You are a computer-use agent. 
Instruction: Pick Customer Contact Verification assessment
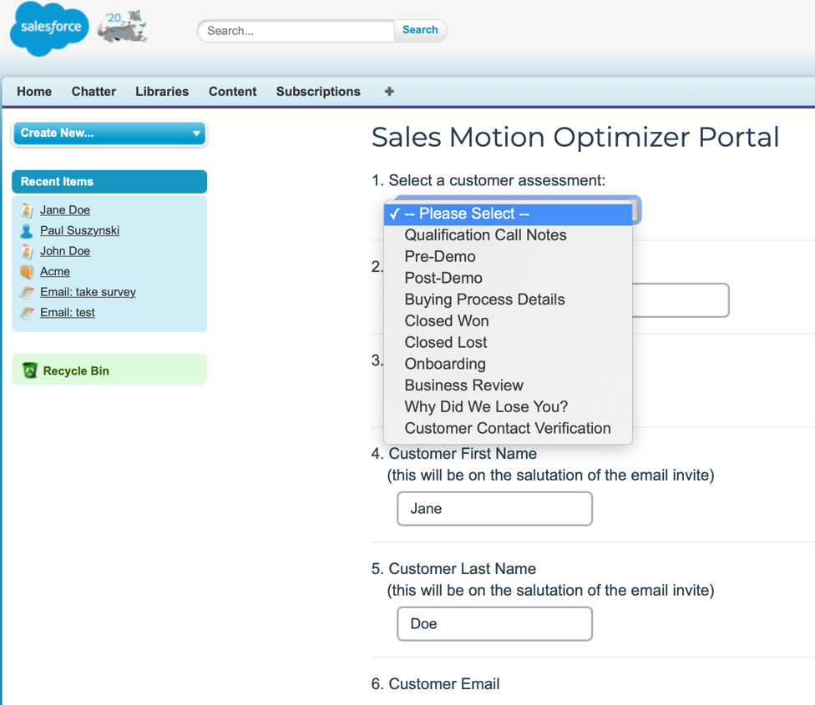508,428
